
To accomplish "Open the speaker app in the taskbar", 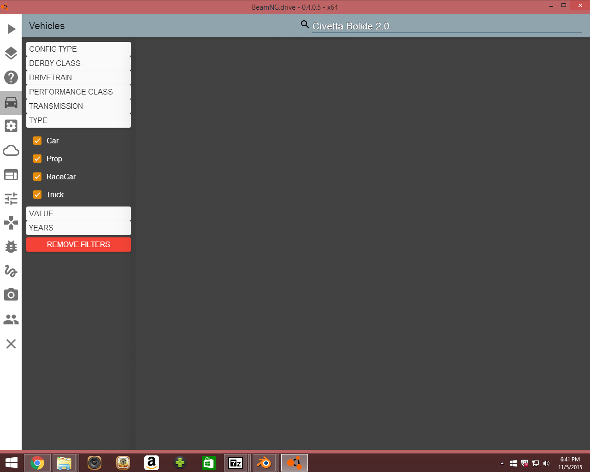I will click(x=94, y=463).
